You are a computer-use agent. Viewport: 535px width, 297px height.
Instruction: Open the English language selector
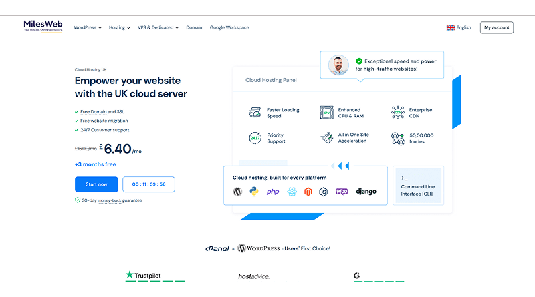(459, 27)
